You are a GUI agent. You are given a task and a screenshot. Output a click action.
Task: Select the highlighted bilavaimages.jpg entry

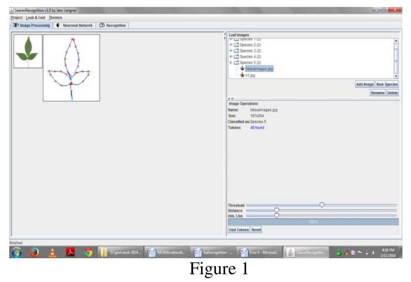click(x=259, y=69)
